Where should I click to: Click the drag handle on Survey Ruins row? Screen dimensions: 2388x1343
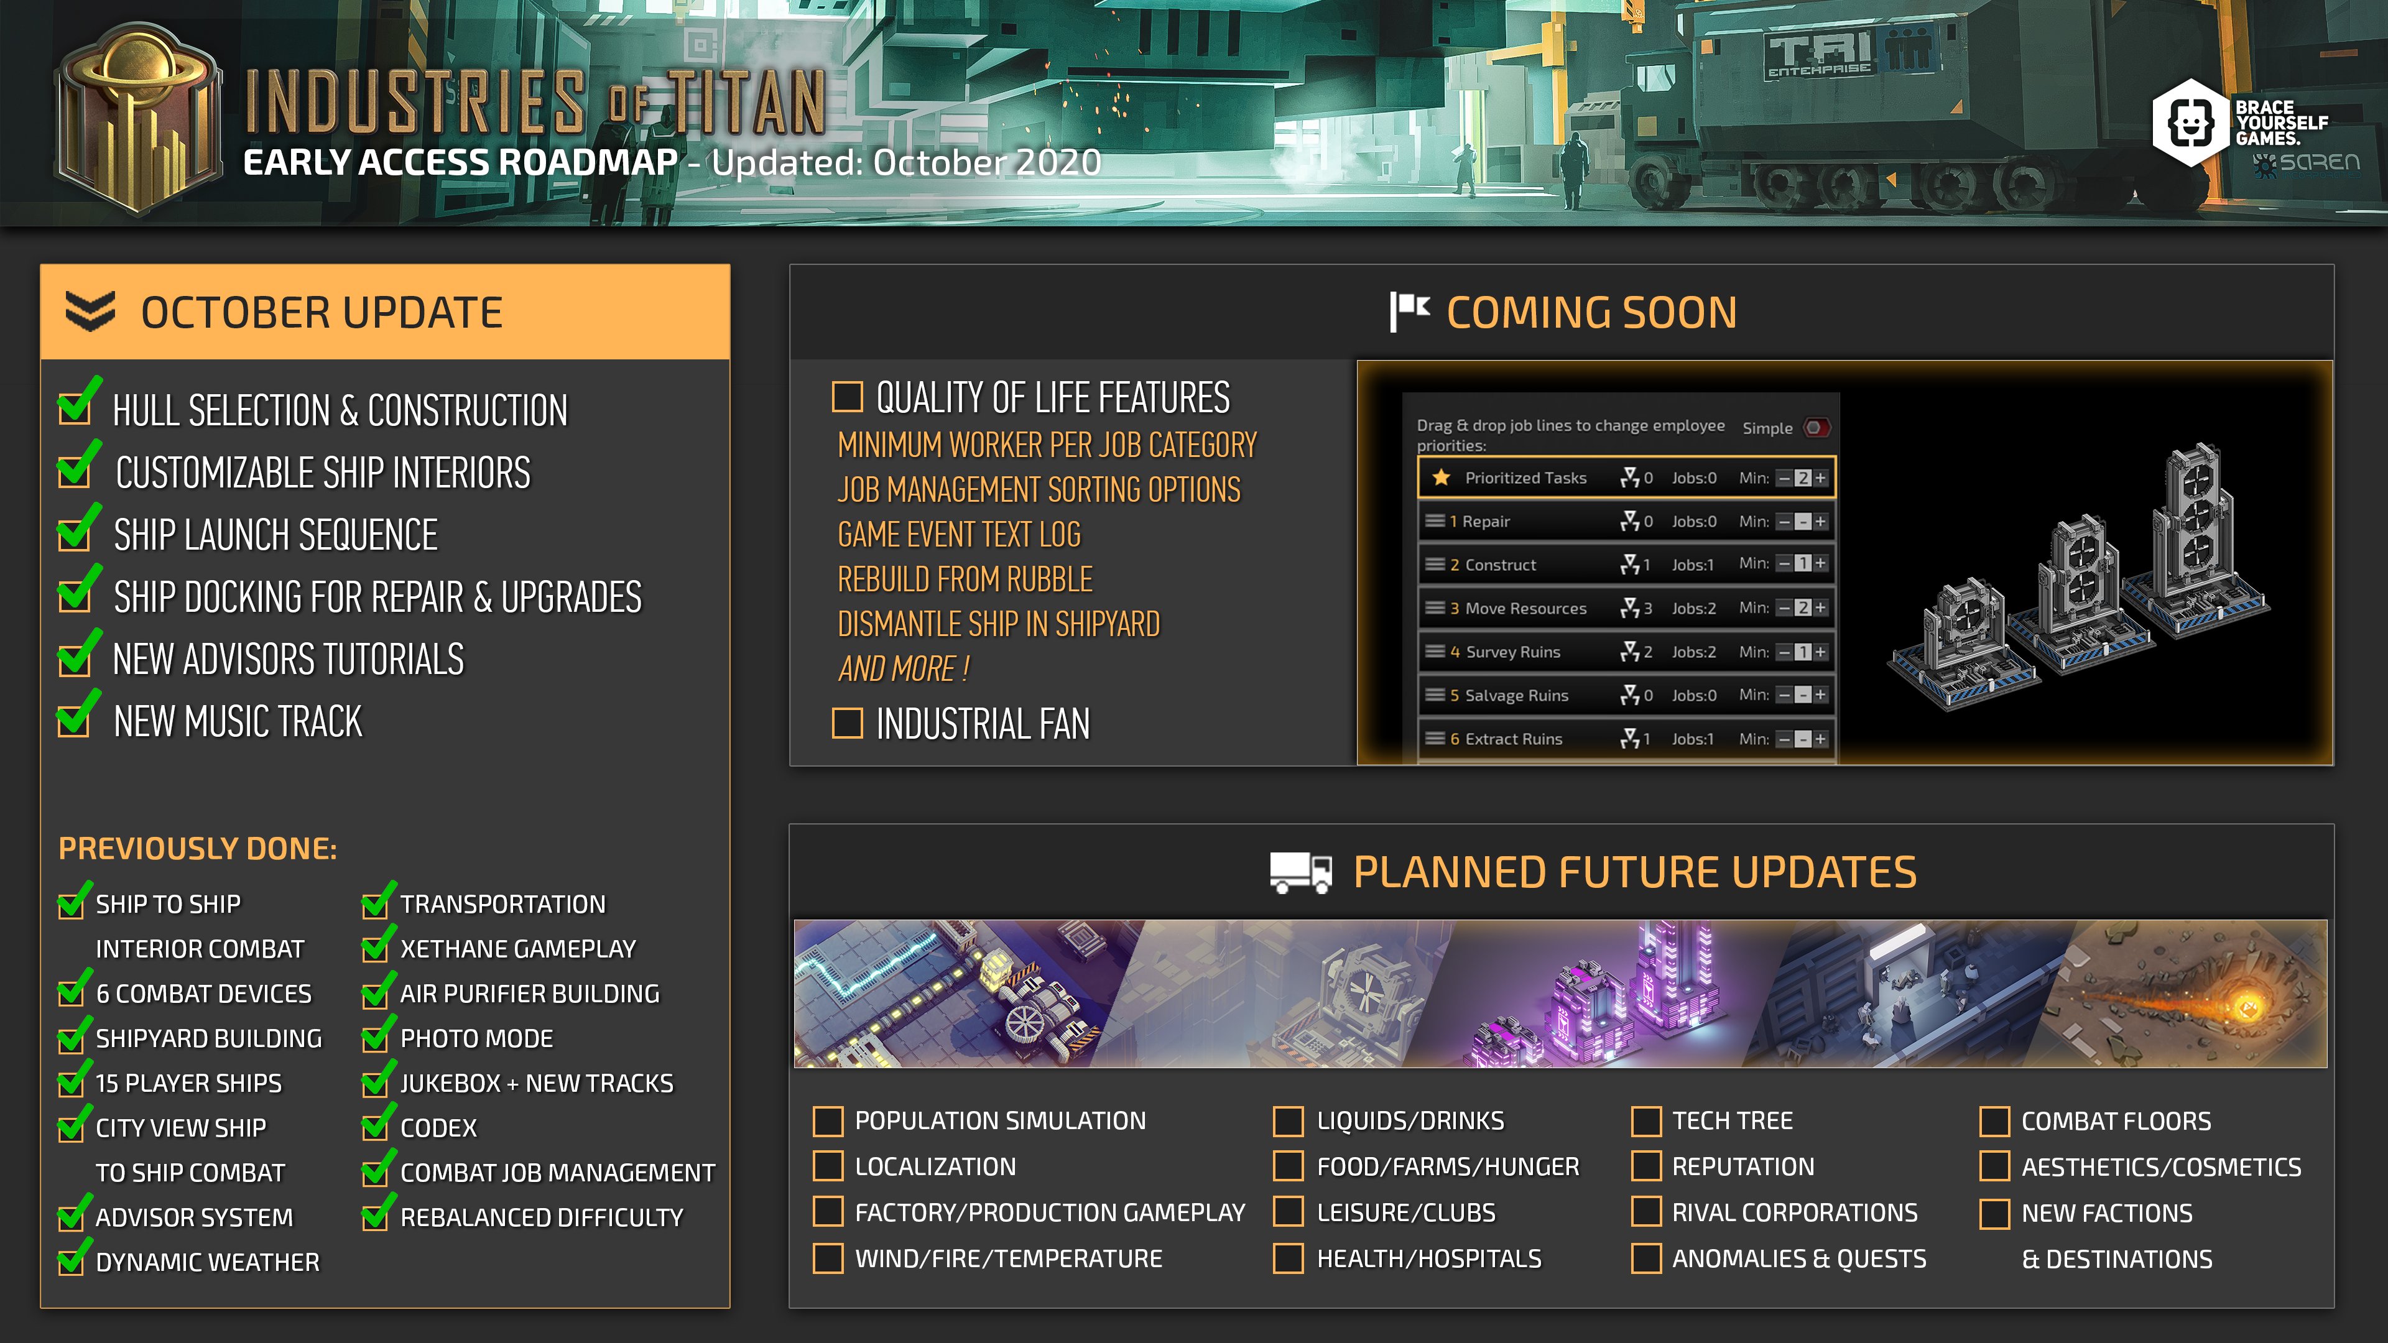pyautogui.click(x=1434, y=652)
